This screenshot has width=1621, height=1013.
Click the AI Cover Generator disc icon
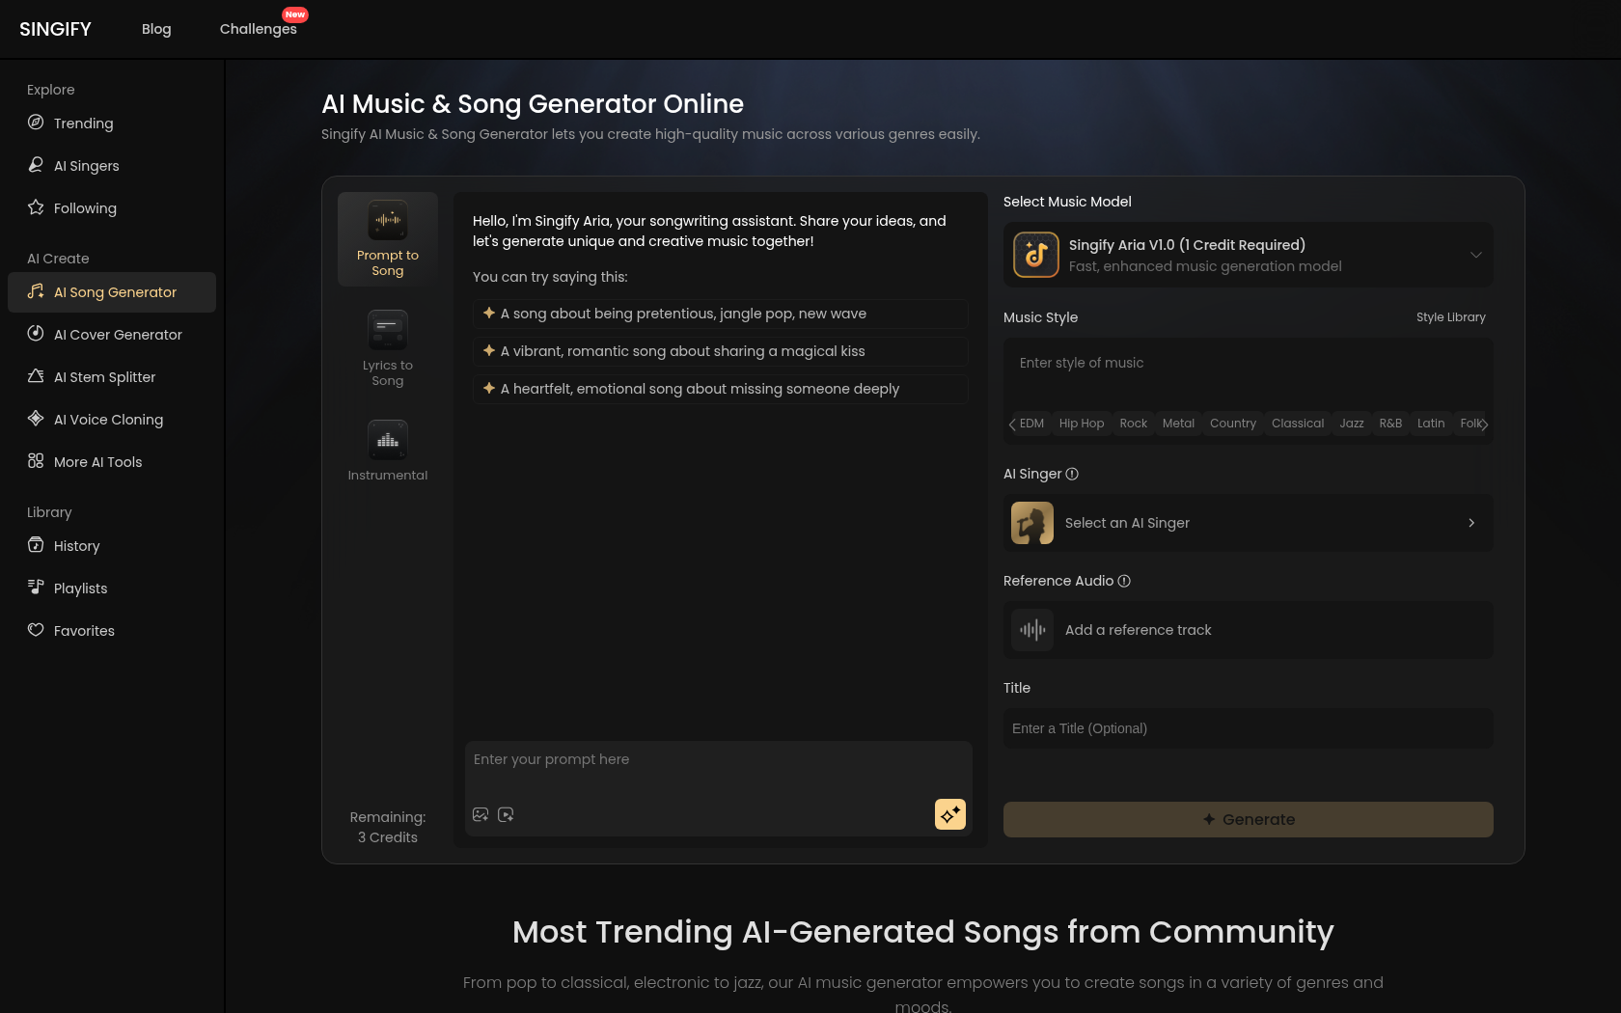click(36, 334)
